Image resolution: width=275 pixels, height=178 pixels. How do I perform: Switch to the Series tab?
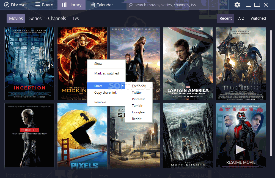pos(35,18)
